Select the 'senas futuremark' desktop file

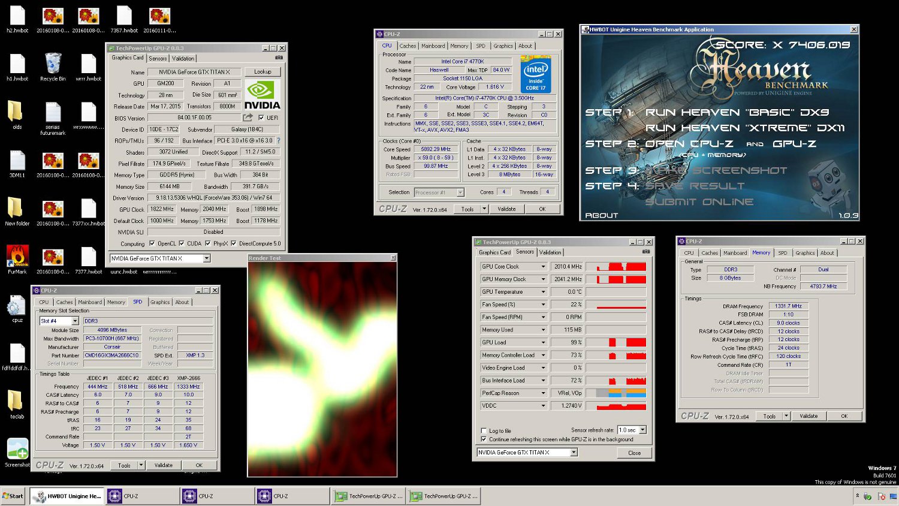tap(53, 118)
